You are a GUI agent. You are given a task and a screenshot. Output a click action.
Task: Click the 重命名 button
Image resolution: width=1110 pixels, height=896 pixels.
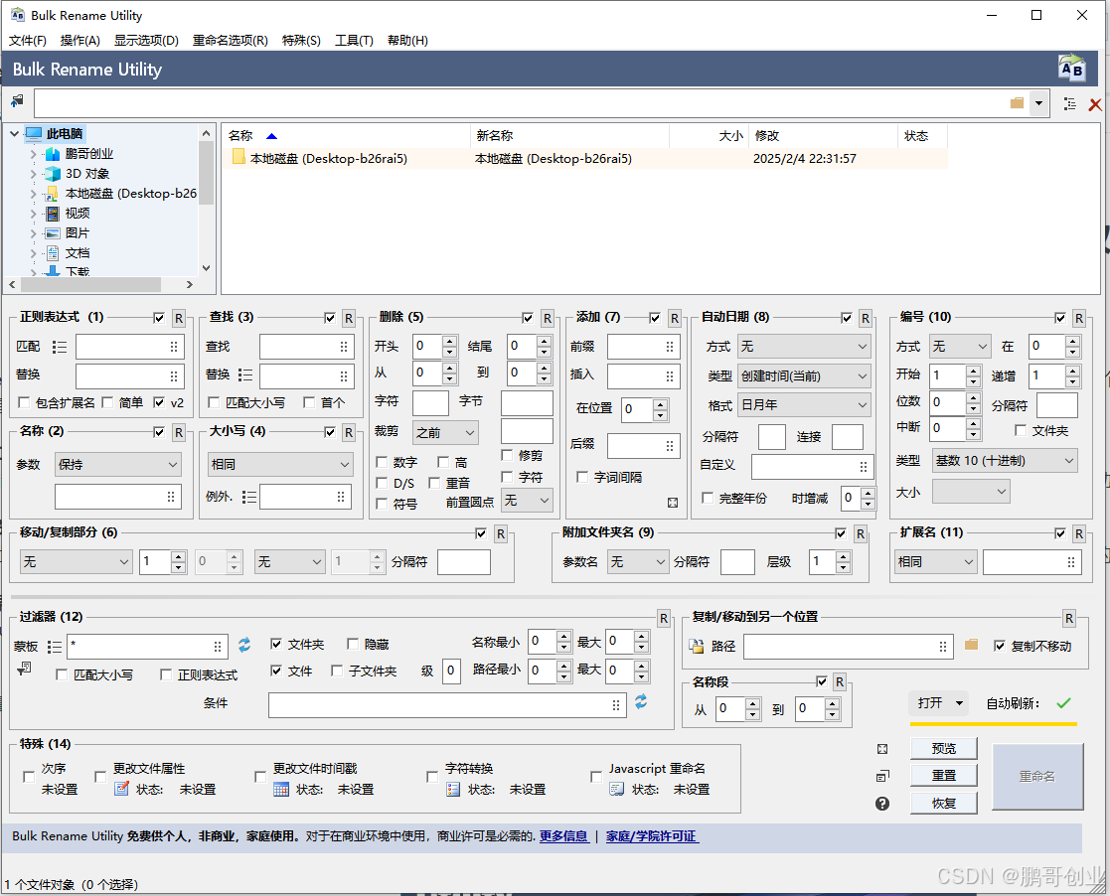click(x=1037, y=777)
